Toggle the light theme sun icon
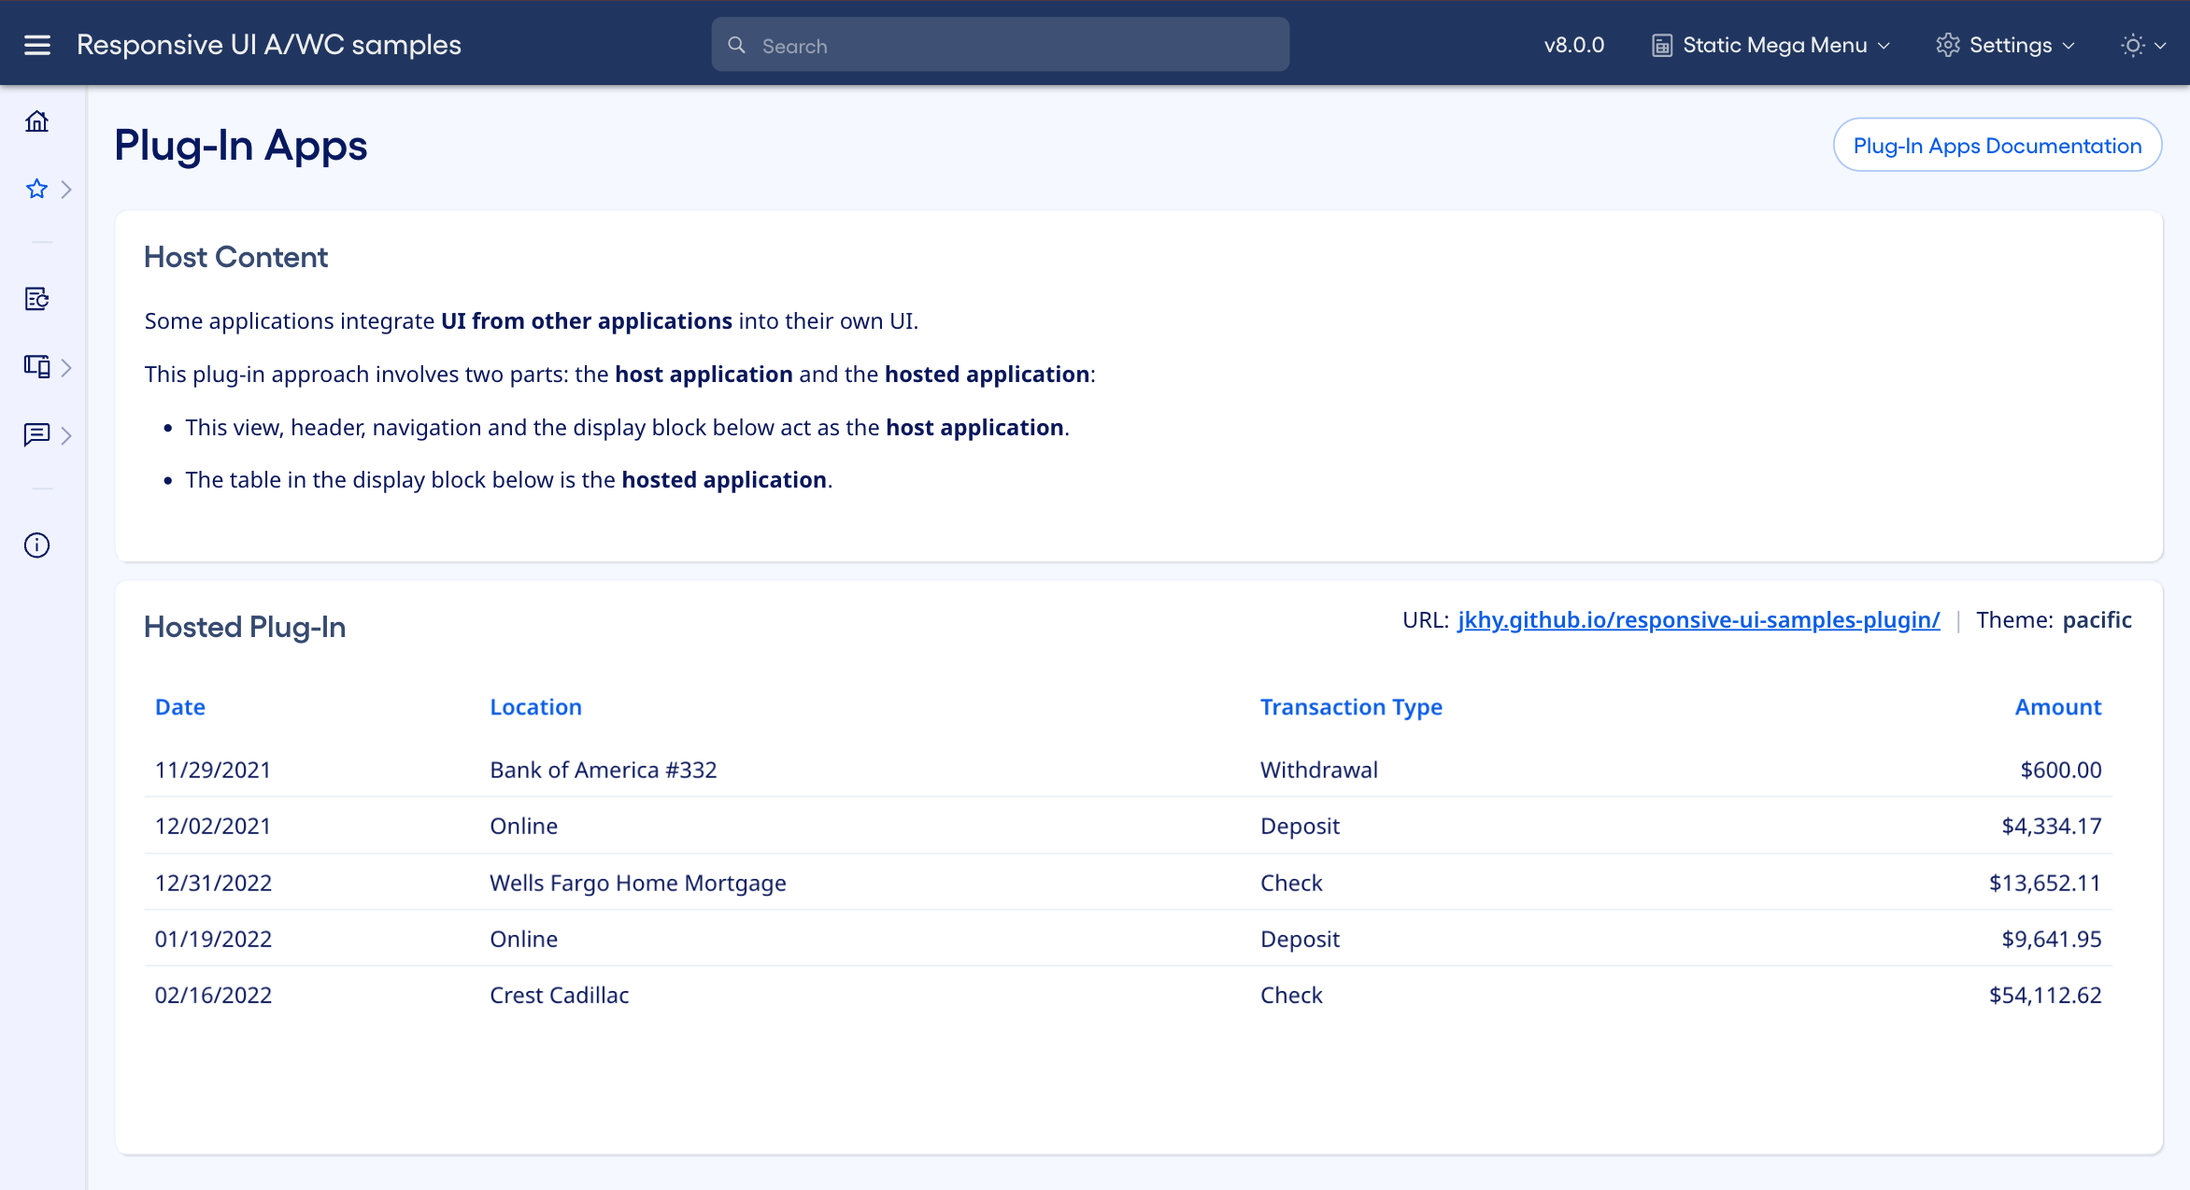The width and height of the screenshot is (2190, 1190). (x=2132, y=44)
